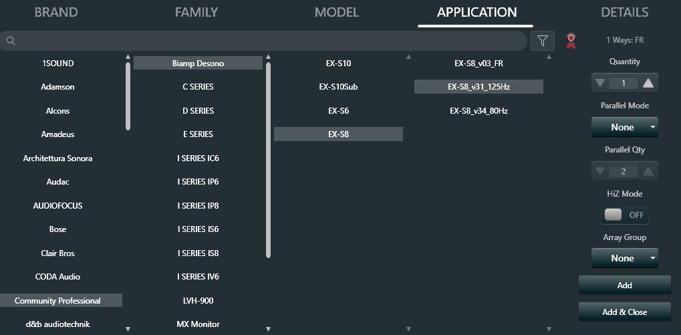Viewport: 681px width, 335px height.
Task: Select Adamson brand
Action: tap(57, 87)
